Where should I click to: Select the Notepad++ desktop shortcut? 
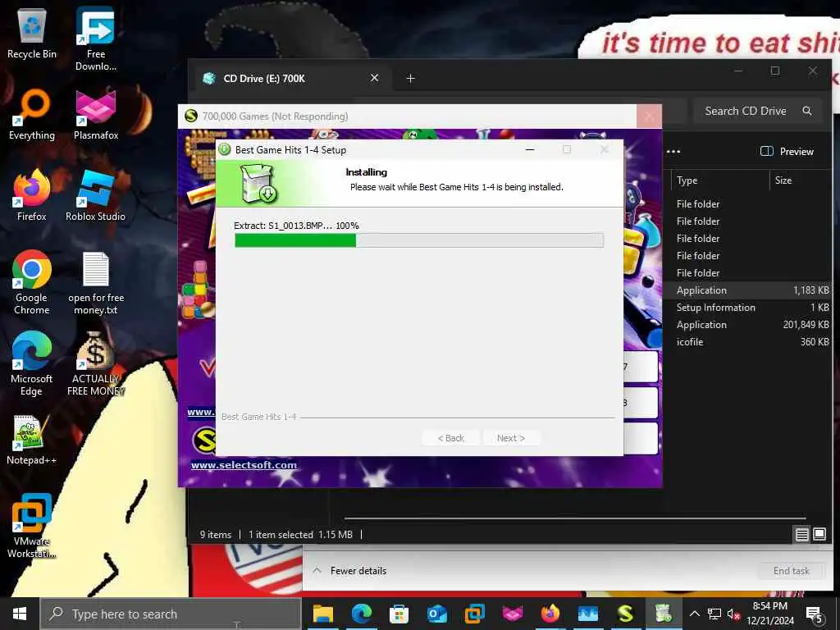[x=32, y=440]
